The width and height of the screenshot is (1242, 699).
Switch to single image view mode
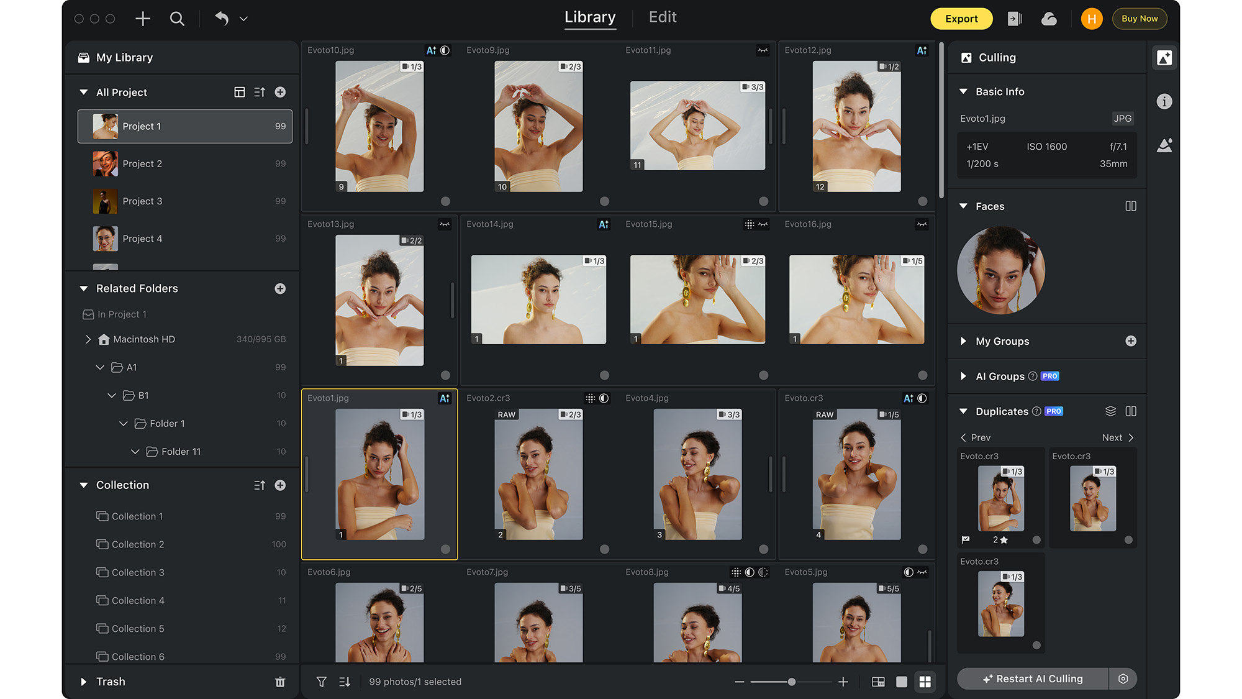[902, 682]
